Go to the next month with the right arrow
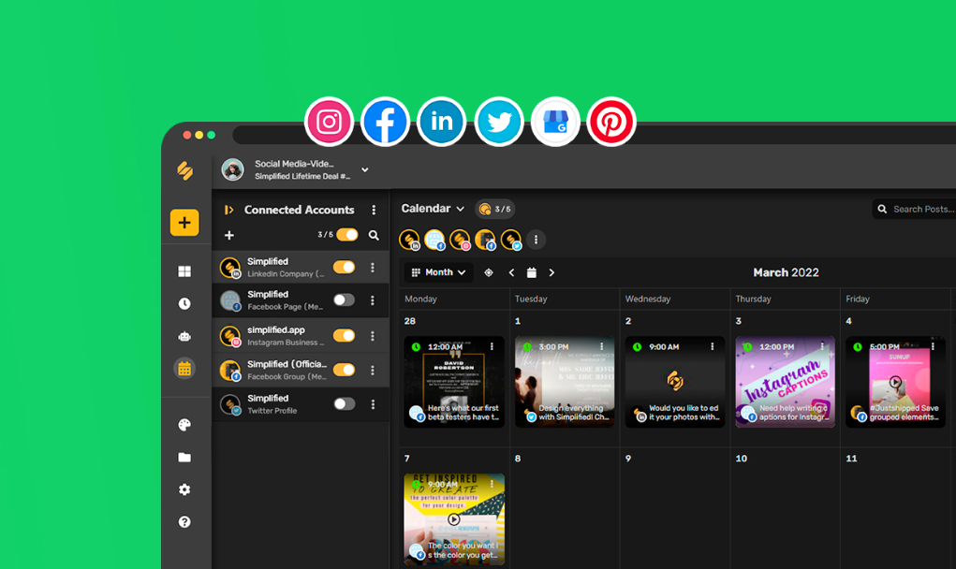Image resolution: width=956 pixels, height=569 pixels. pos(552,271)
